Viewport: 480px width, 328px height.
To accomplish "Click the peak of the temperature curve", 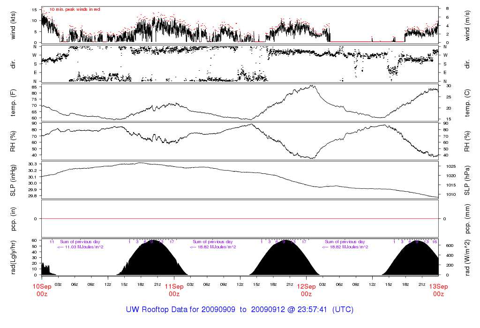I will 312,86.
